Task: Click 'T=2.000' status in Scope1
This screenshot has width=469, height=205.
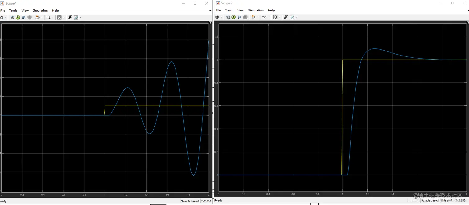Action: click(x=206, y=201)
